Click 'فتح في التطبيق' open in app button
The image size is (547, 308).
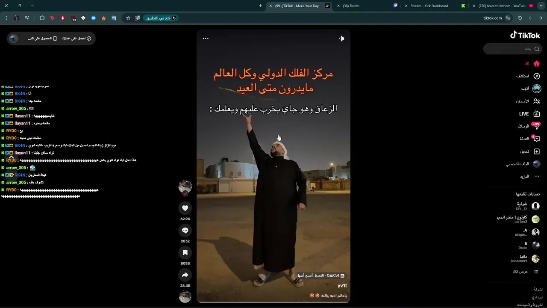161,18
